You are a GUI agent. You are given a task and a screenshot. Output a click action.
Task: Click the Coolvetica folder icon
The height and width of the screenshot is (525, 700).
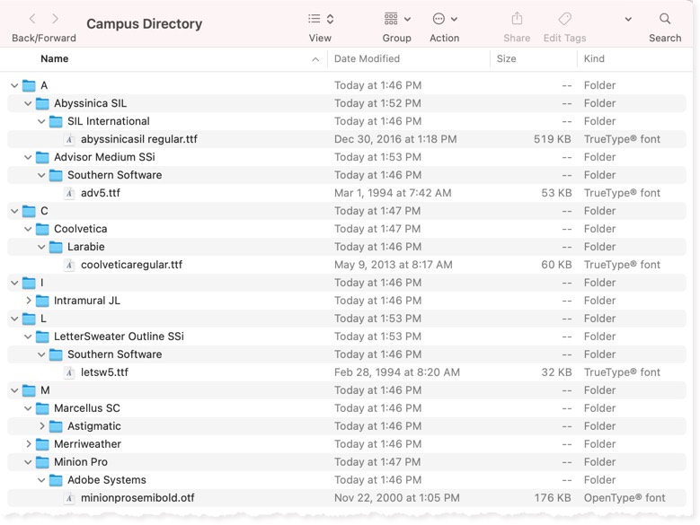[x=42, y=229]
